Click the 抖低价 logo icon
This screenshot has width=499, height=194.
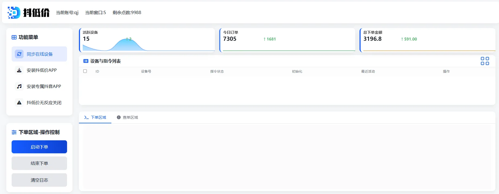click(14, 13)
